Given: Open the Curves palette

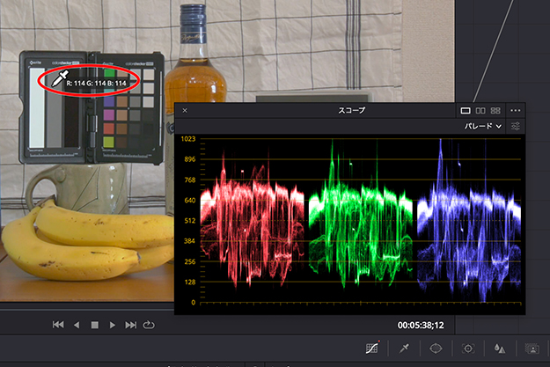Looking at the screenshot, I should point(372,349).
